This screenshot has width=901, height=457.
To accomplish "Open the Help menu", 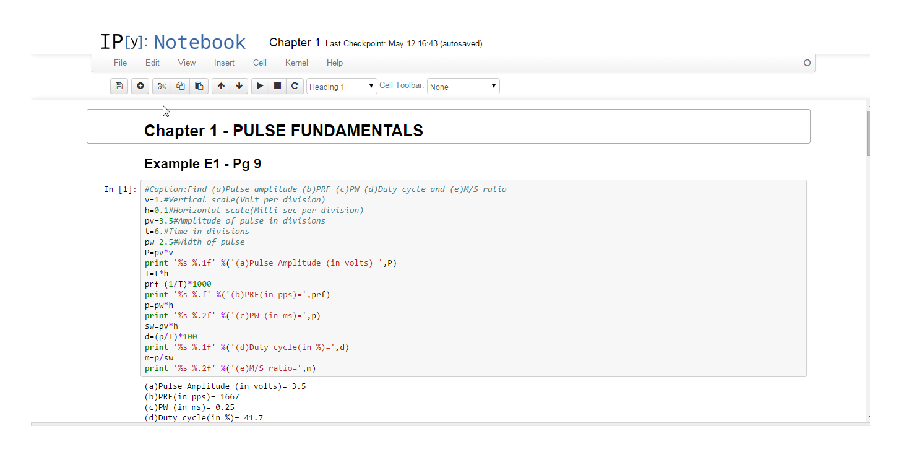I will coord(335,63).
